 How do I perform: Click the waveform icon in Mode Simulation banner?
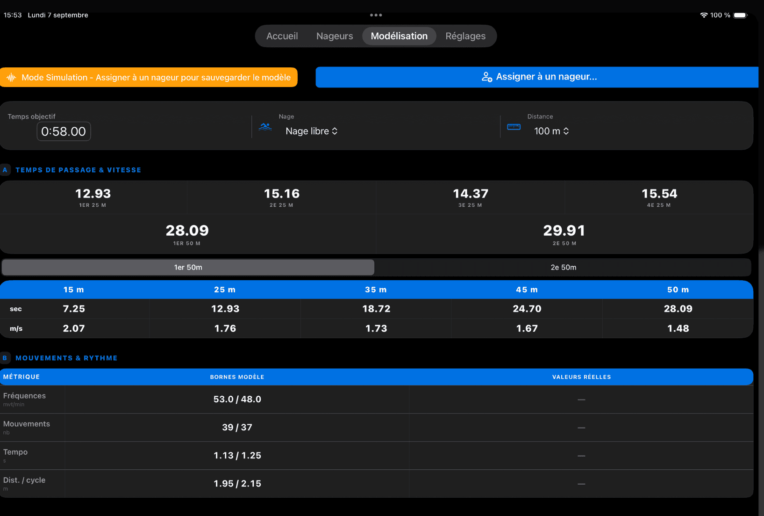(11, 78)
